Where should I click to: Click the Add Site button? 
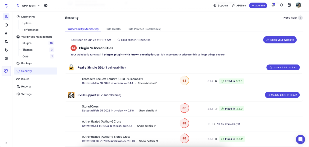258,5
